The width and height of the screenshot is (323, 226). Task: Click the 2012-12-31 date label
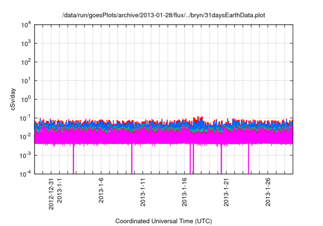click(x=51, y=194)
